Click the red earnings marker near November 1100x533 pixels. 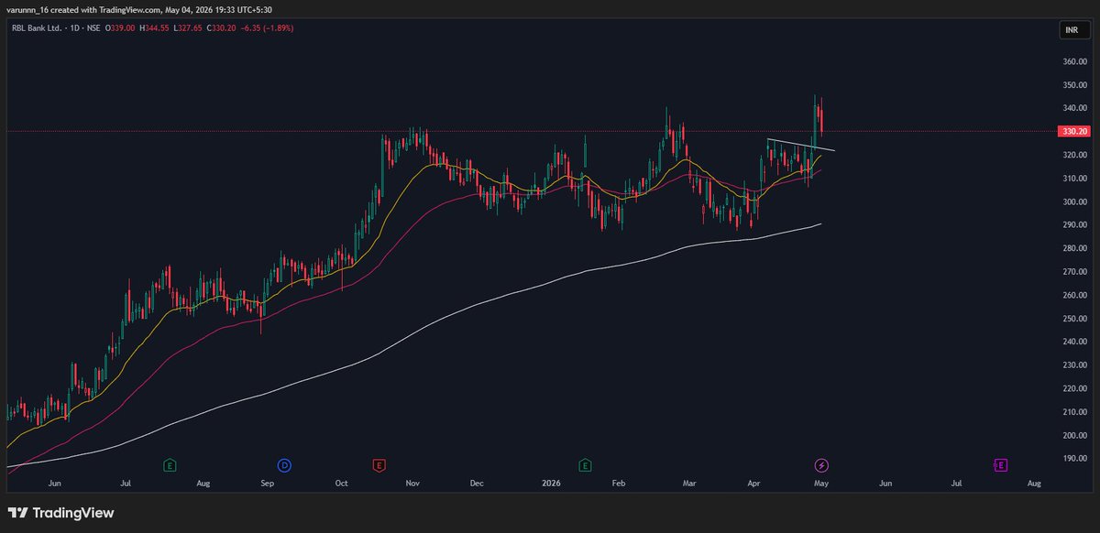(378, 465)
